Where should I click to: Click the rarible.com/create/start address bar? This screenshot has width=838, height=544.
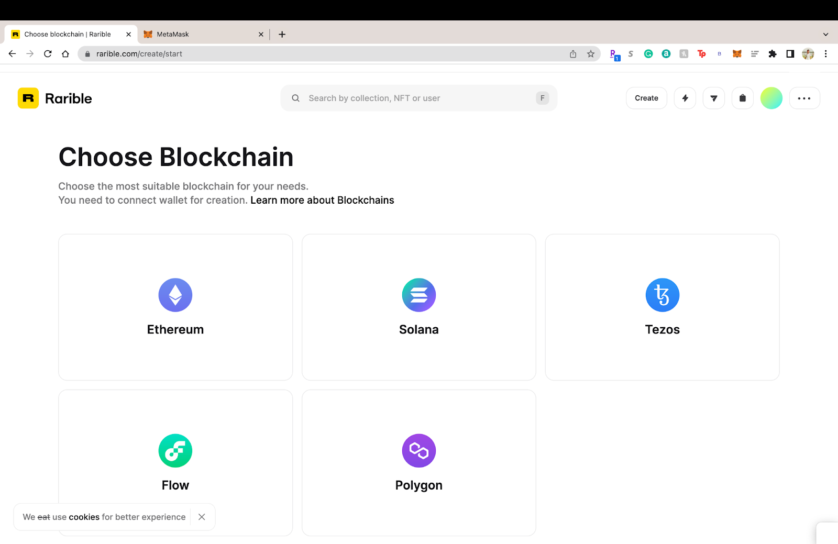click(x=338, y=54)
